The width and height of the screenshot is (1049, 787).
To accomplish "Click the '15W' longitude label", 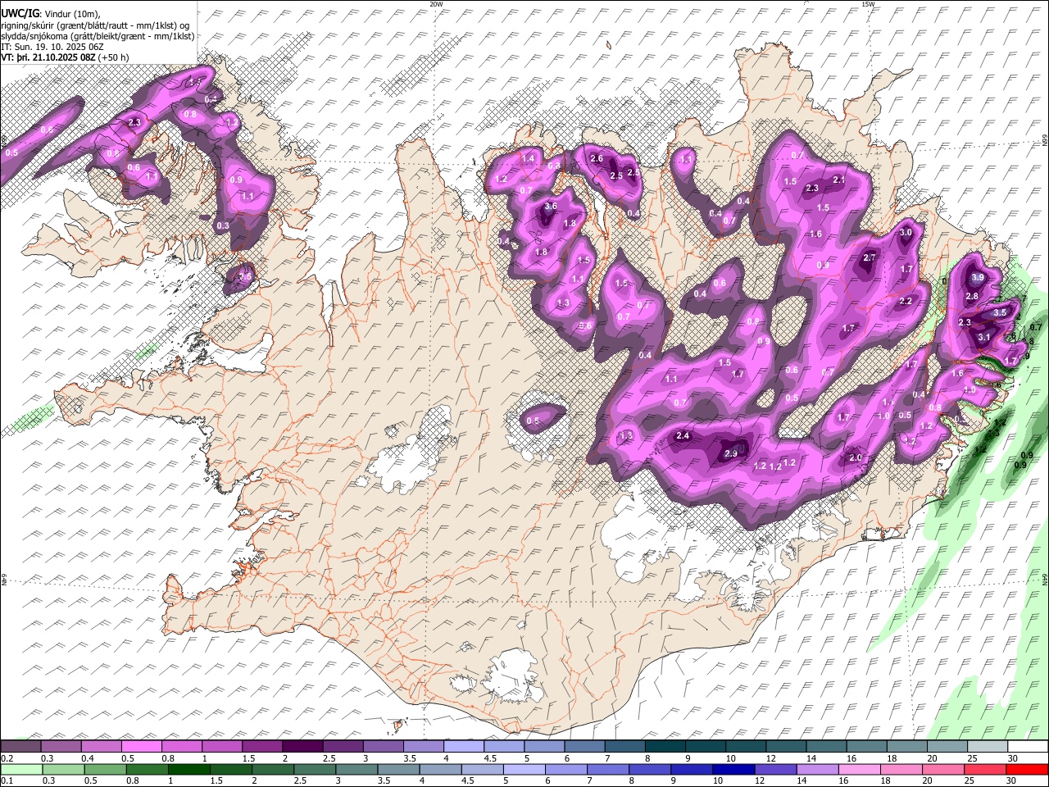I will coord(868,4).
